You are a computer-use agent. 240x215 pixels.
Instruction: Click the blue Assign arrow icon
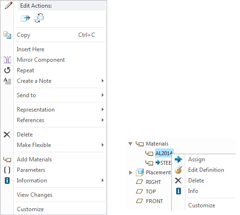coord(179,159)
